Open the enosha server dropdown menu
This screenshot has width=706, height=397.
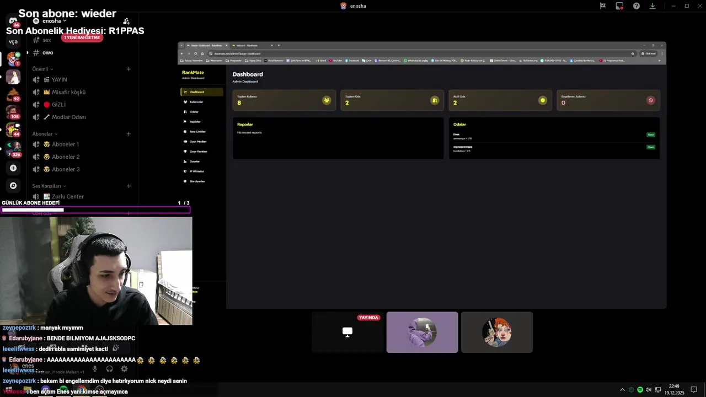pos(55,21)
